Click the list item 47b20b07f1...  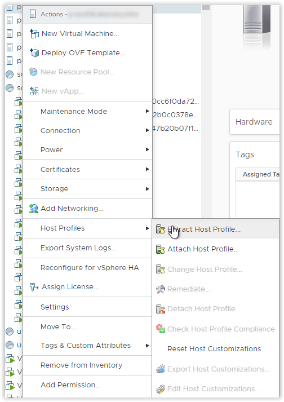[176, 128]
